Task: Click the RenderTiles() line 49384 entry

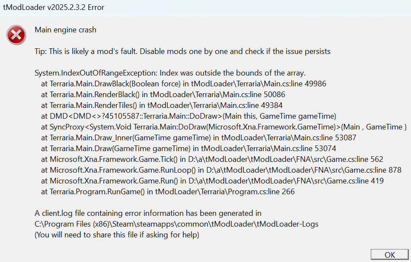Action: click(x=162, y=105)
